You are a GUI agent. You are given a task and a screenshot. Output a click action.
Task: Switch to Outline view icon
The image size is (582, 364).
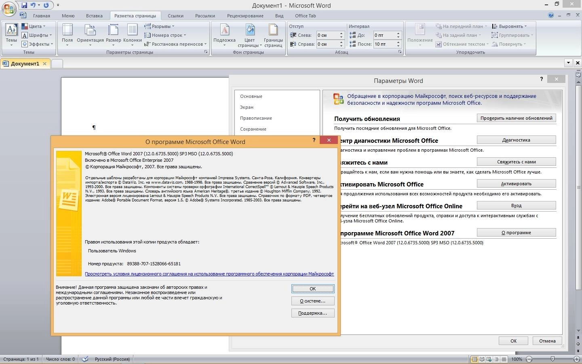[x=497, y=359]
